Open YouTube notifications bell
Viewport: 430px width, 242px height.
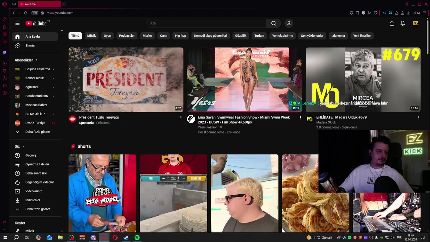(402, 23)
